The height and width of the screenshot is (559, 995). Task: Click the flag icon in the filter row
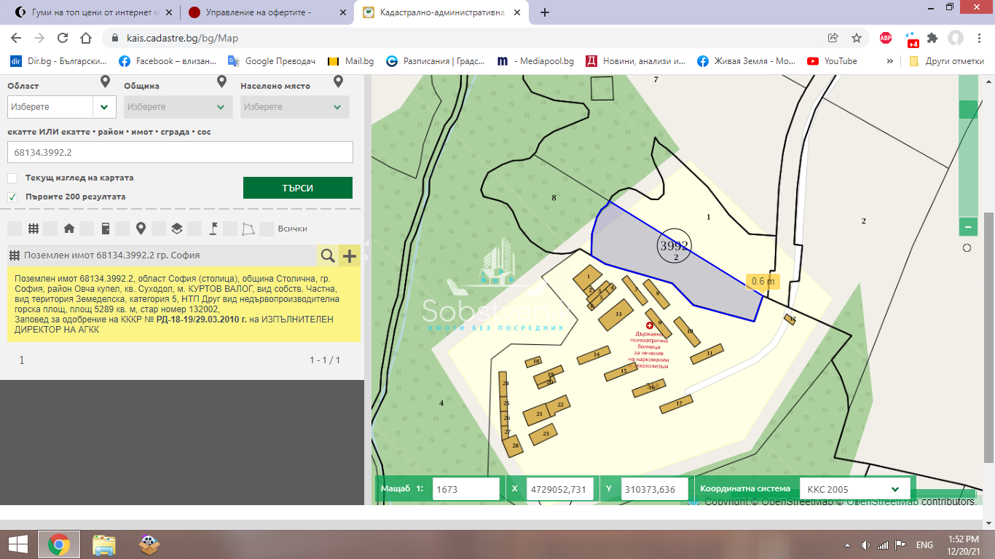(213, 229)
